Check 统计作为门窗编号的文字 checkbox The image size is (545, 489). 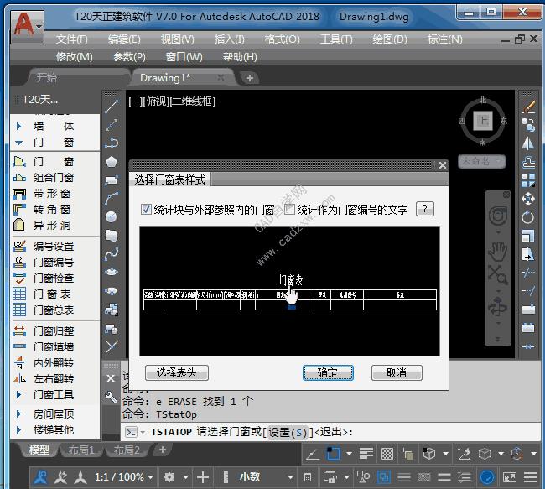click(289, 210)
